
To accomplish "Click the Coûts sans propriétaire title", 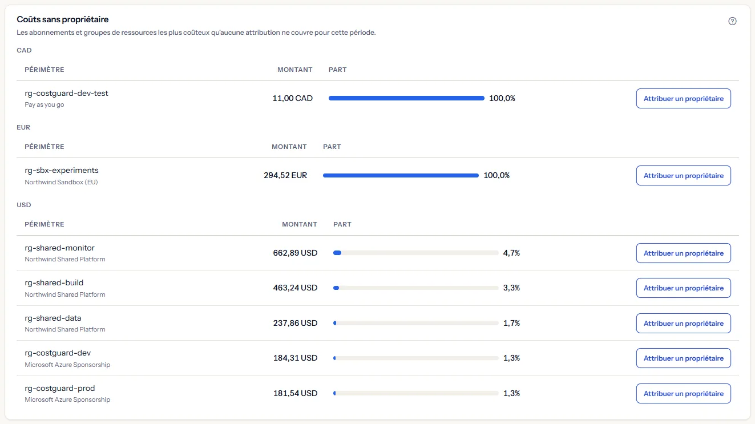I will [x=63, y=19].
